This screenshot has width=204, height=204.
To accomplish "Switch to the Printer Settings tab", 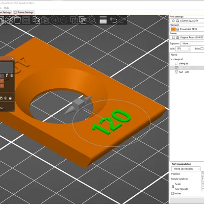I will pos(23,12).
